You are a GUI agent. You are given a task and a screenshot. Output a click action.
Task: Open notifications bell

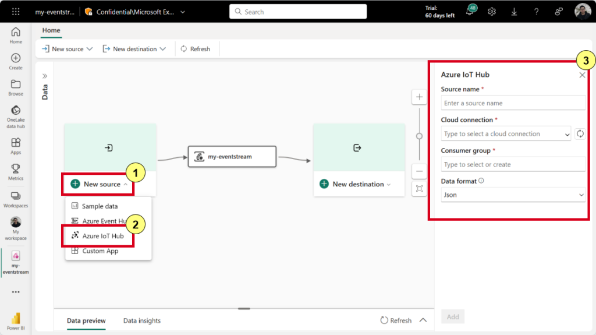pyautogui.click(x=470, y=12)
